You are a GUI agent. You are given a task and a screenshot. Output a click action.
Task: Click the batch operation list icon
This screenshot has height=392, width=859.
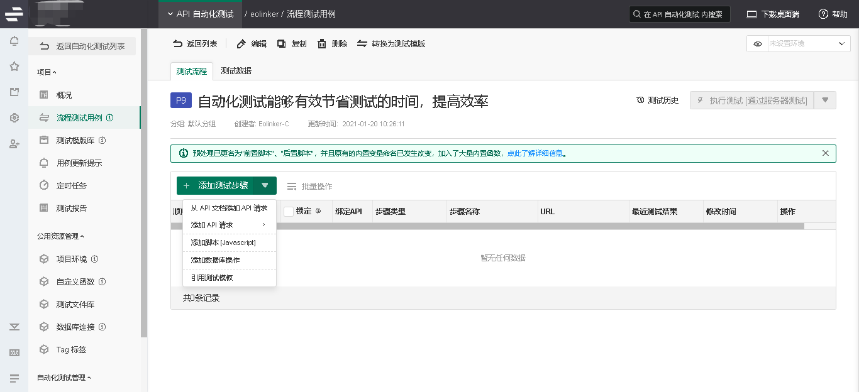pyautogui.click(x=292, y=187)
